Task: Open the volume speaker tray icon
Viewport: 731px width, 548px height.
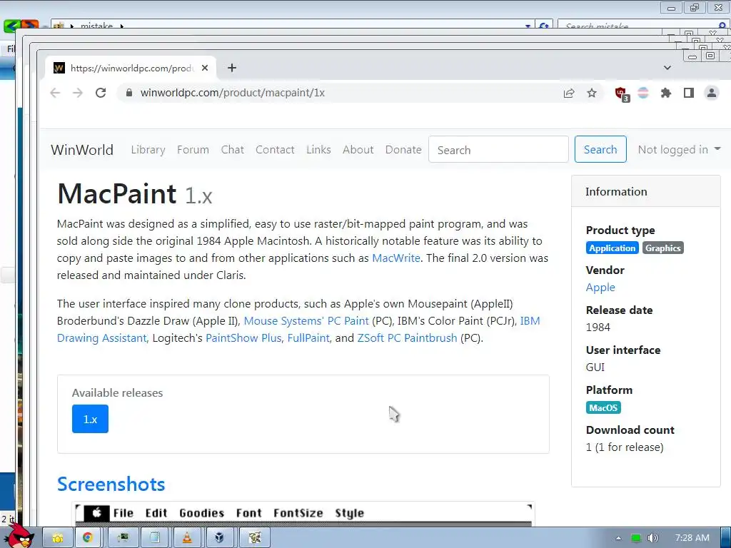Action: click(653, 538)
